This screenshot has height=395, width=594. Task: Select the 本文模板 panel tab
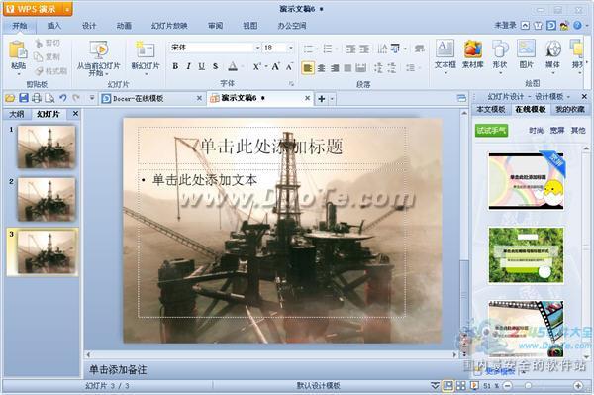[x=491, y=110]
